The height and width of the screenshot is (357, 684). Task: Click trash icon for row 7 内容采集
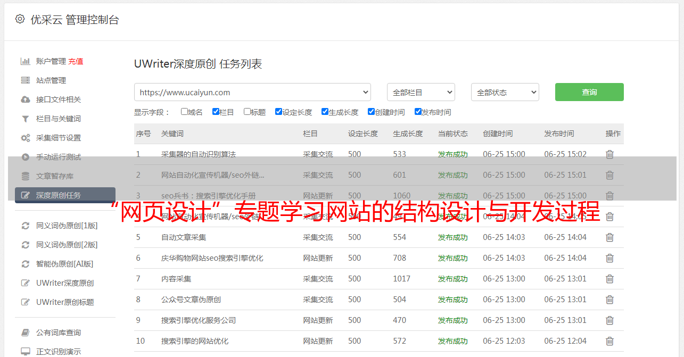click(x=609, y=279)
